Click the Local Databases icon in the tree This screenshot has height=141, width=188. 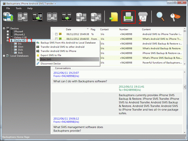tap(8, 56)
